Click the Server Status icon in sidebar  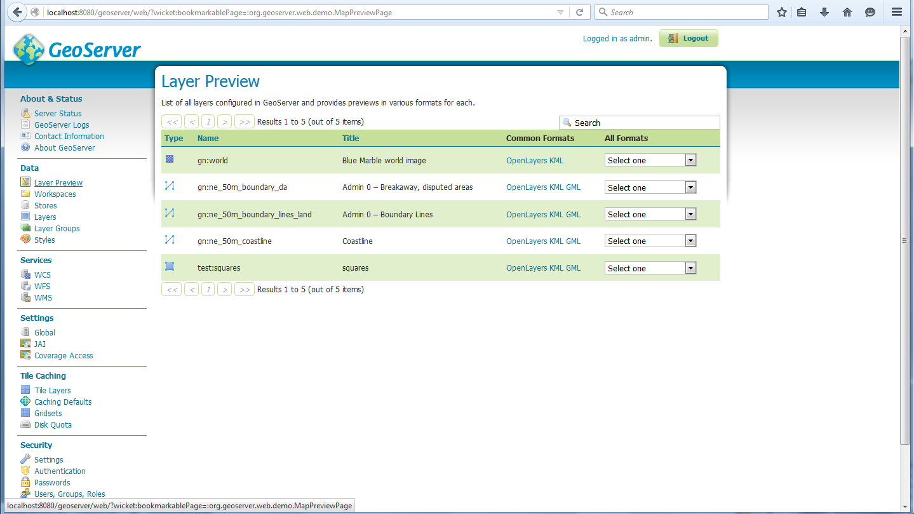[x=25, y=113]
